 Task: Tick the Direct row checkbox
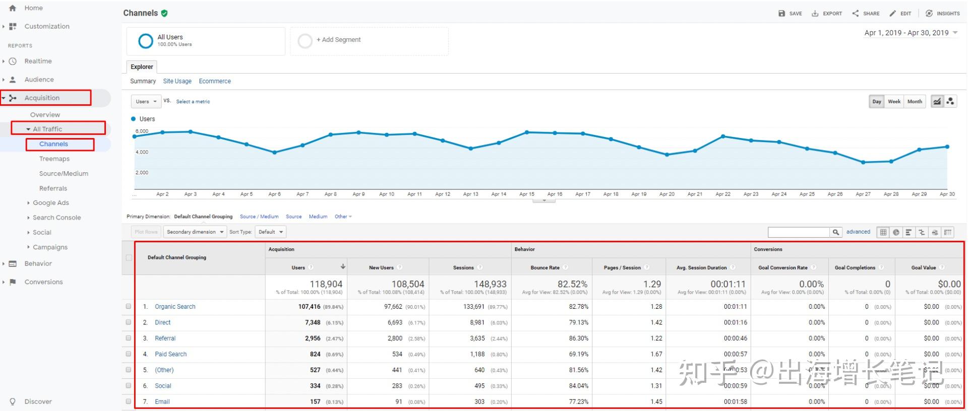point(129,322)
